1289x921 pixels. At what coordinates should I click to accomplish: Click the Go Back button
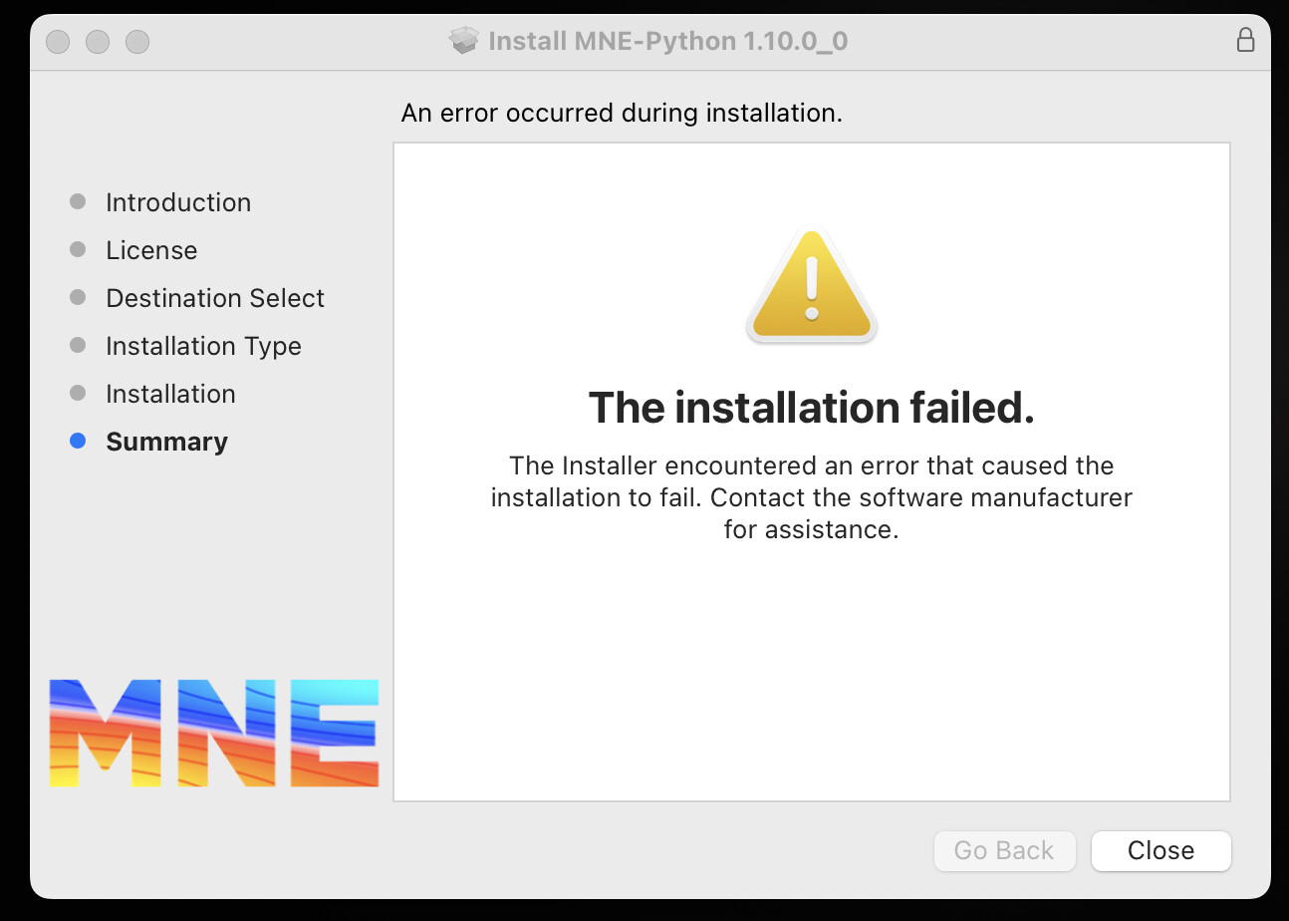point(1004,850)
